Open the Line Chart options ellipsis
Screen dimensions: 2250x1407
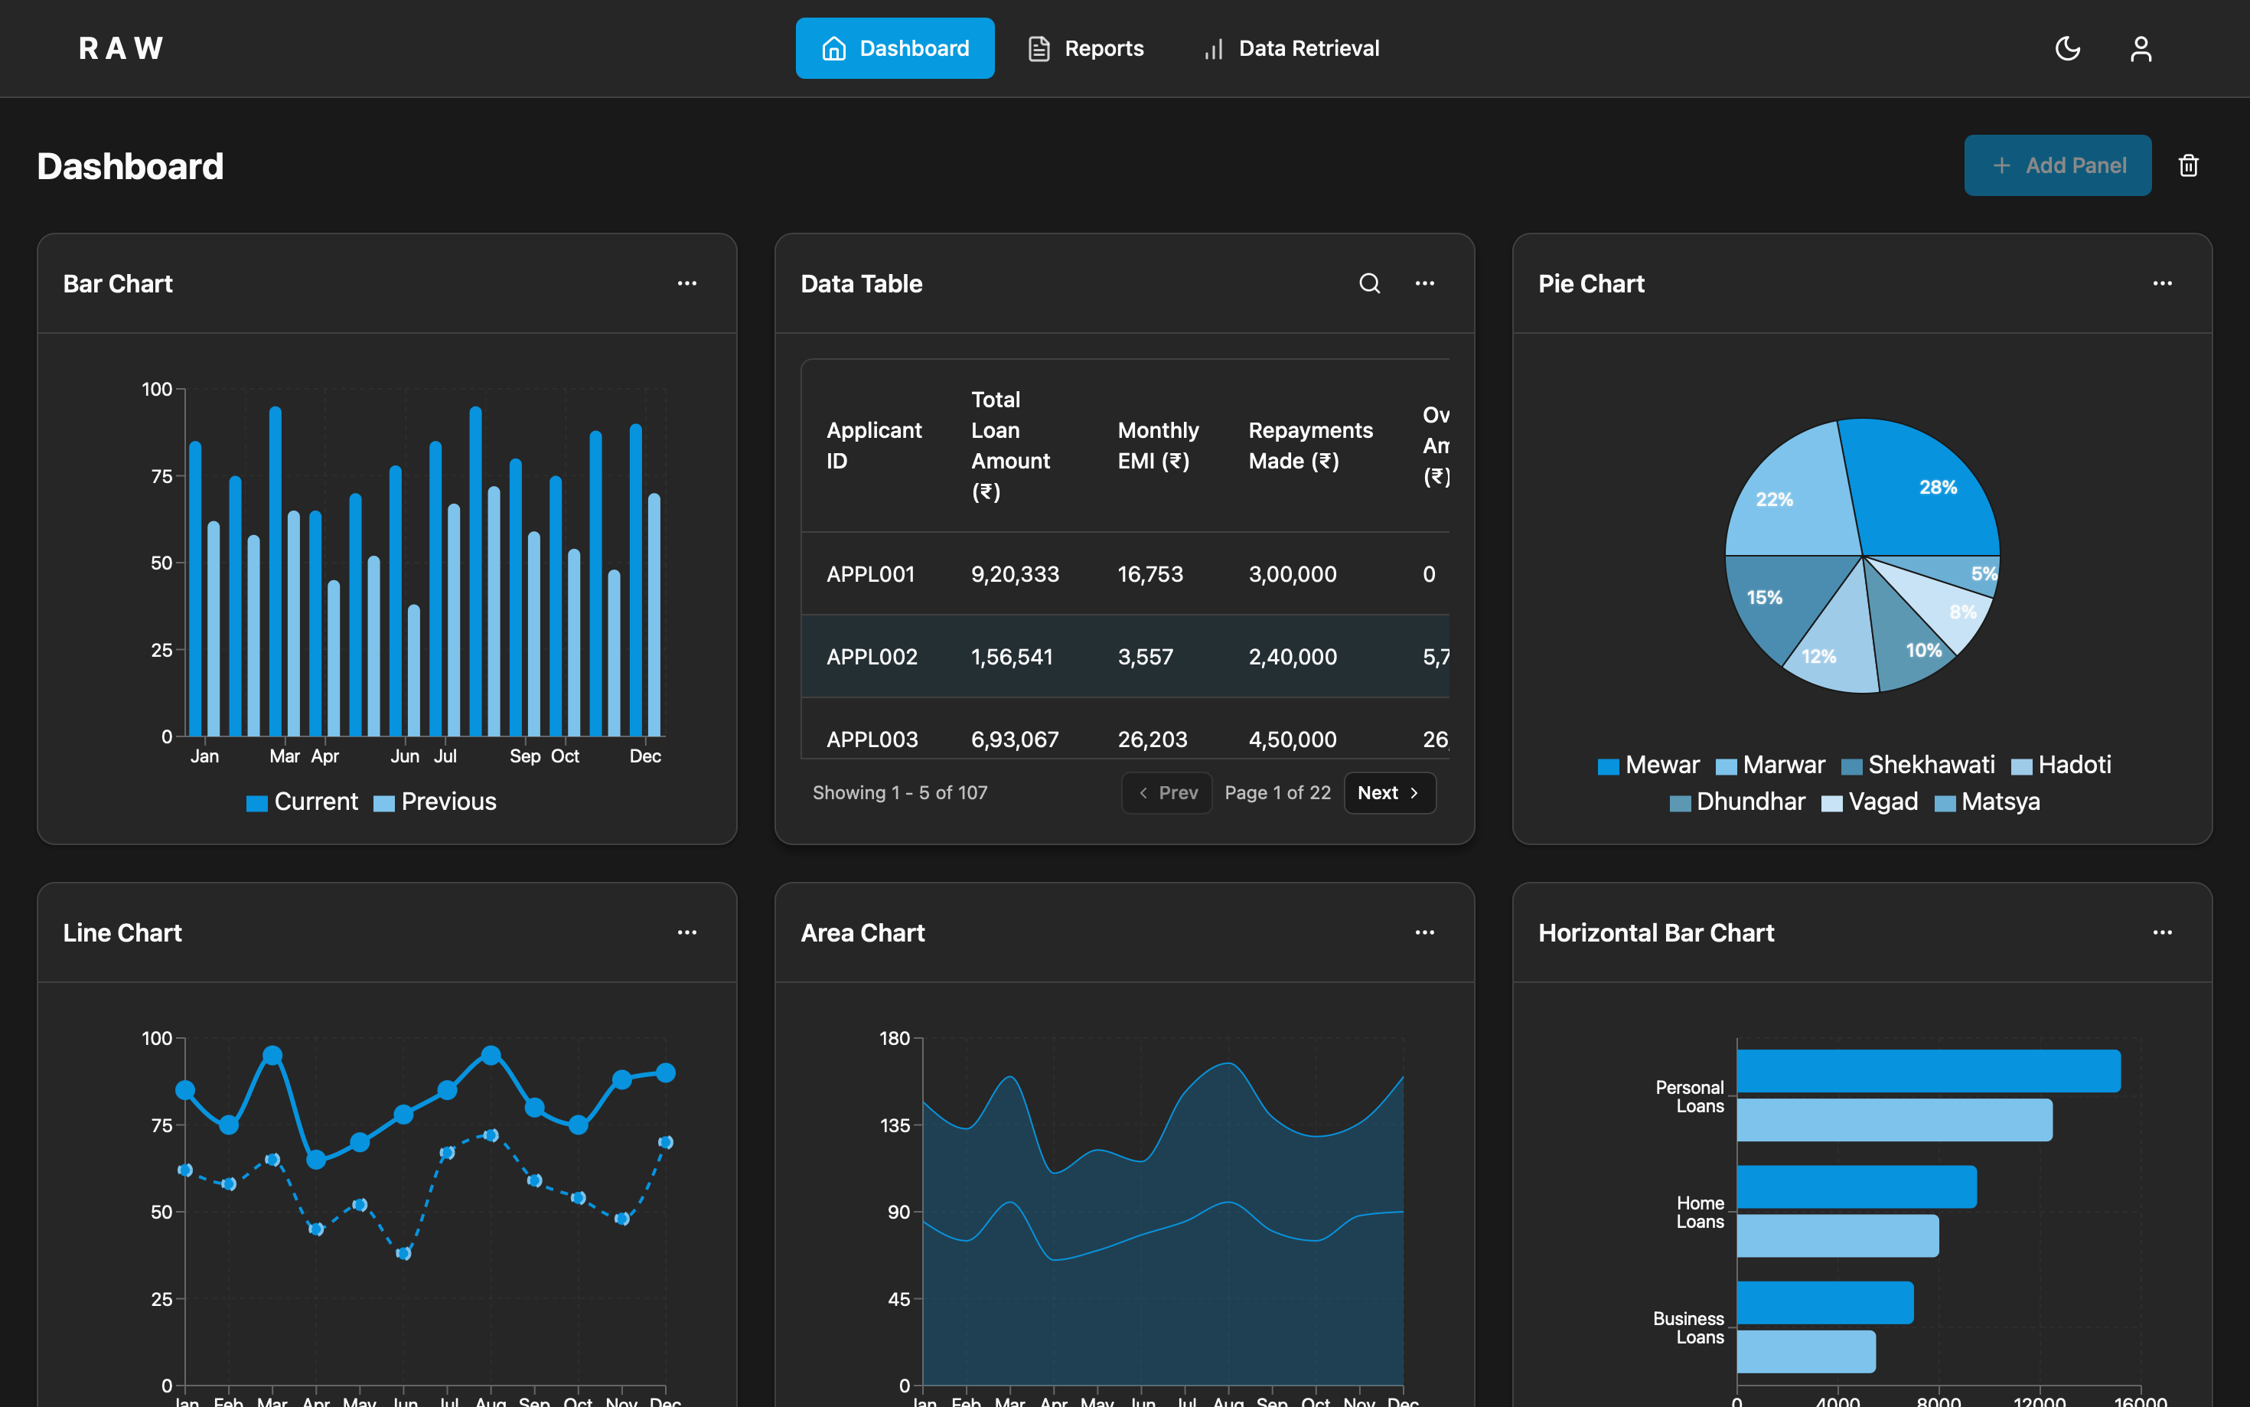coord(687,932)
